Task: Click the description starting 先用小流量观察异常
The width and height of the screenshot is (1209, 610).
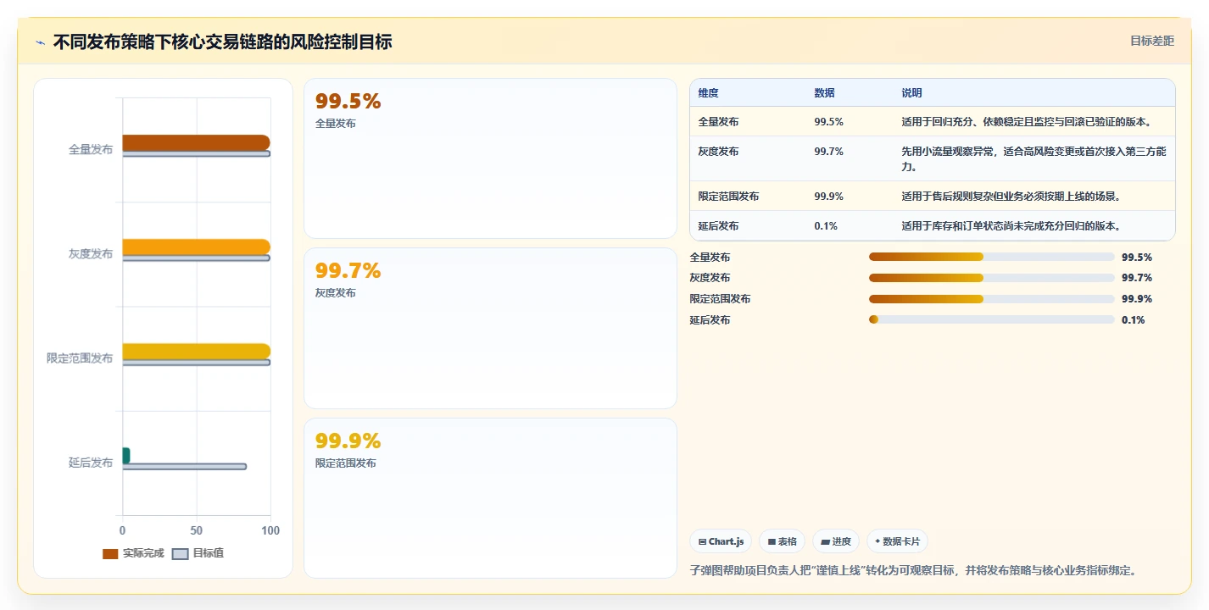Action: (x=1034, y=159)
